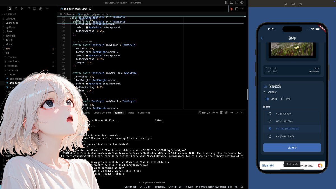Toggle secondary sidebar layout icon
The width and height of the screenshot is (336, 189).
[x=237, y=3]
